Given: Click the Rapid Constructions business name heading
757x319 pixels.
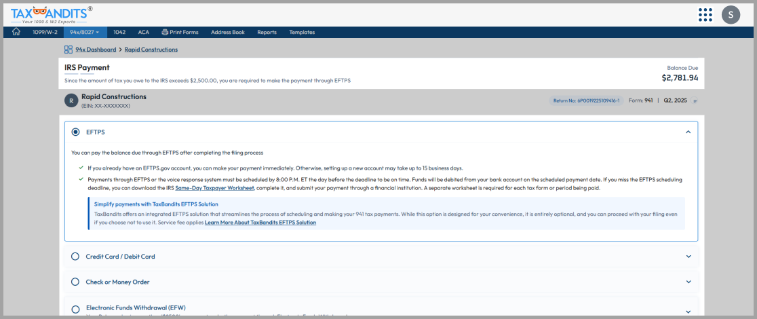Looking at the screenshot, I should (114, 96).
